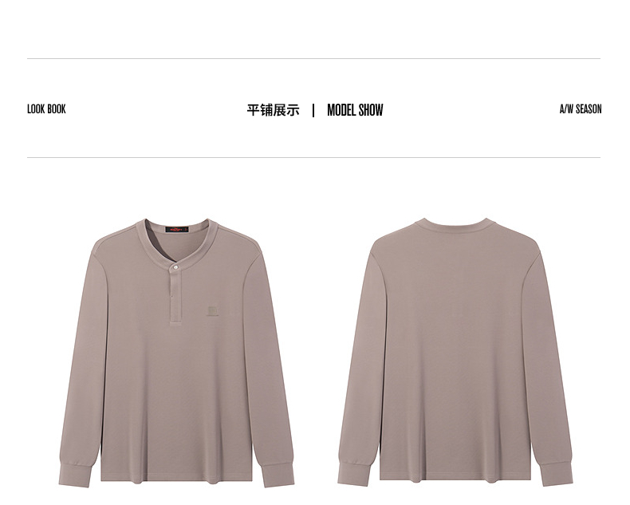Click the button placket bottom on front shirt
Viewport: 630px width, 505px height.
[175, 321]
